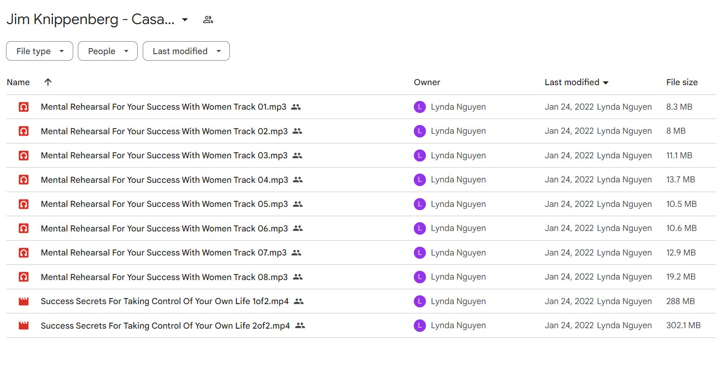Select file Mental Rehearsal Track 08.mp3
The image size is (716, 368).
tap(164, 277)
